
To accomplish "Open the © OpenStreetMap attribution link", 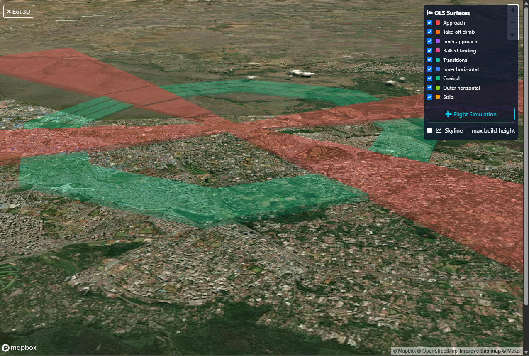I will tap(438, 351).
